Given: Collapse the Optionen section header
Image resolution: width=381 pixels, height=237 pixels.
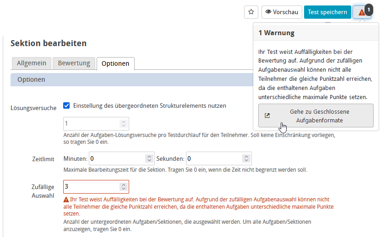Looking at the screenshot, I should [x=31, y=79].
